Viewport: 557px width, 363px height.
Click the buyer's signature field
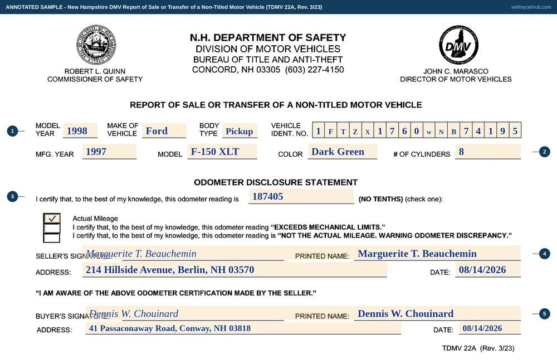pos(185,313)
